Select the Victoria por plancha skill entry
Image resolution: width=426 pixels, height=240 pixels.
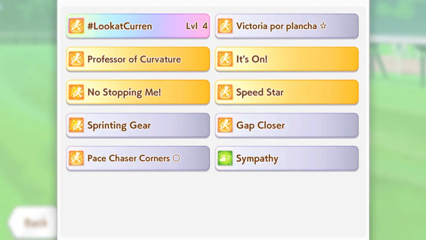tap(286, 26)
